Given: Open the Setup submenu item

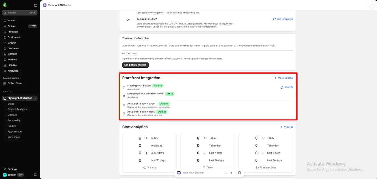Looking at the screenshot, I should [x=11, y=104].
